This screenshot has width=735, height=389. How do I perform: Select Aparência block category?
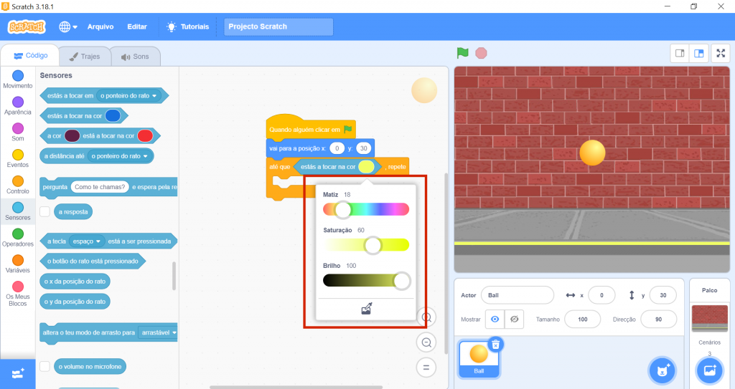[x=18, y=106]
